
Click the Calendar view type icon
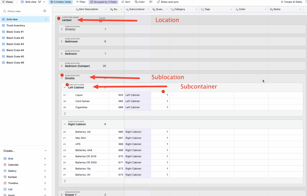(x=5, y=165)
